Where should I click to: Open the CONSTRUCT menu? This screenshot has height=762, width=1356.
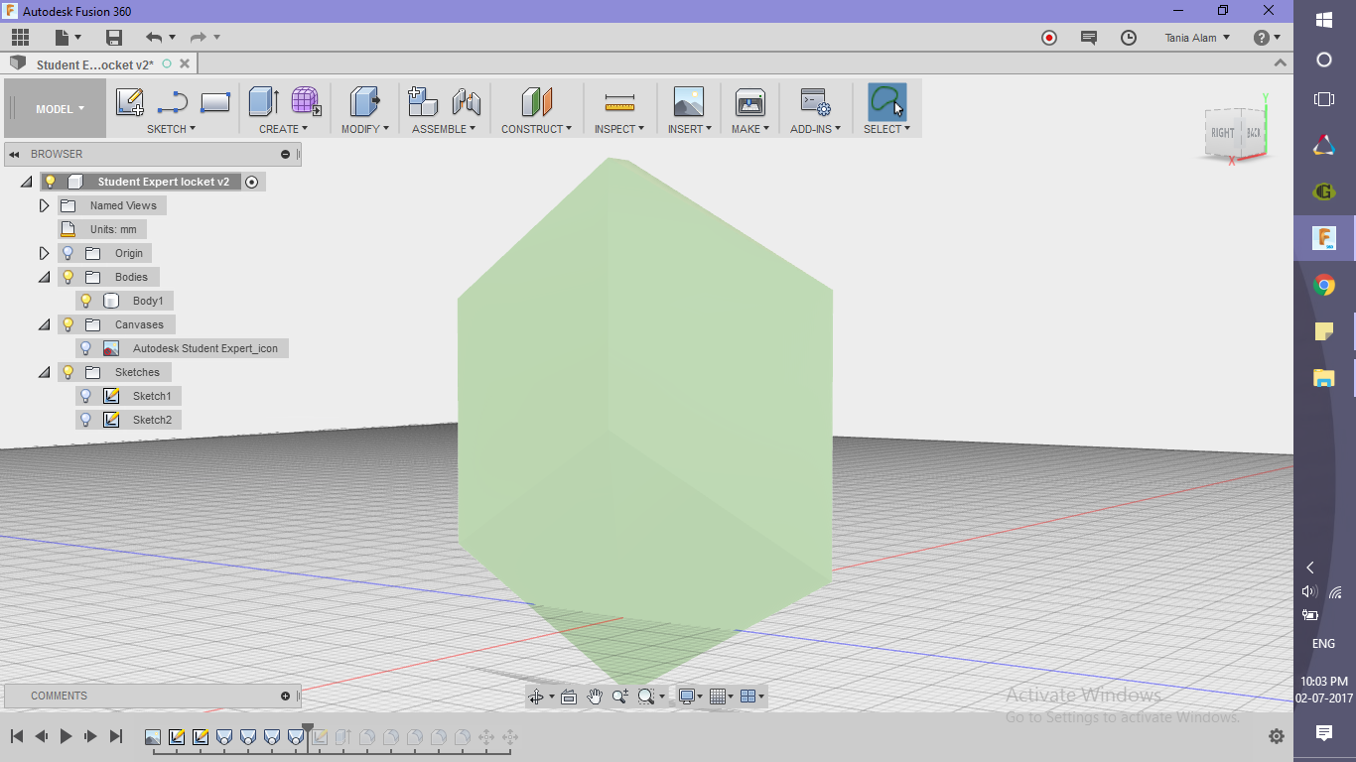[x=536, y=129]
